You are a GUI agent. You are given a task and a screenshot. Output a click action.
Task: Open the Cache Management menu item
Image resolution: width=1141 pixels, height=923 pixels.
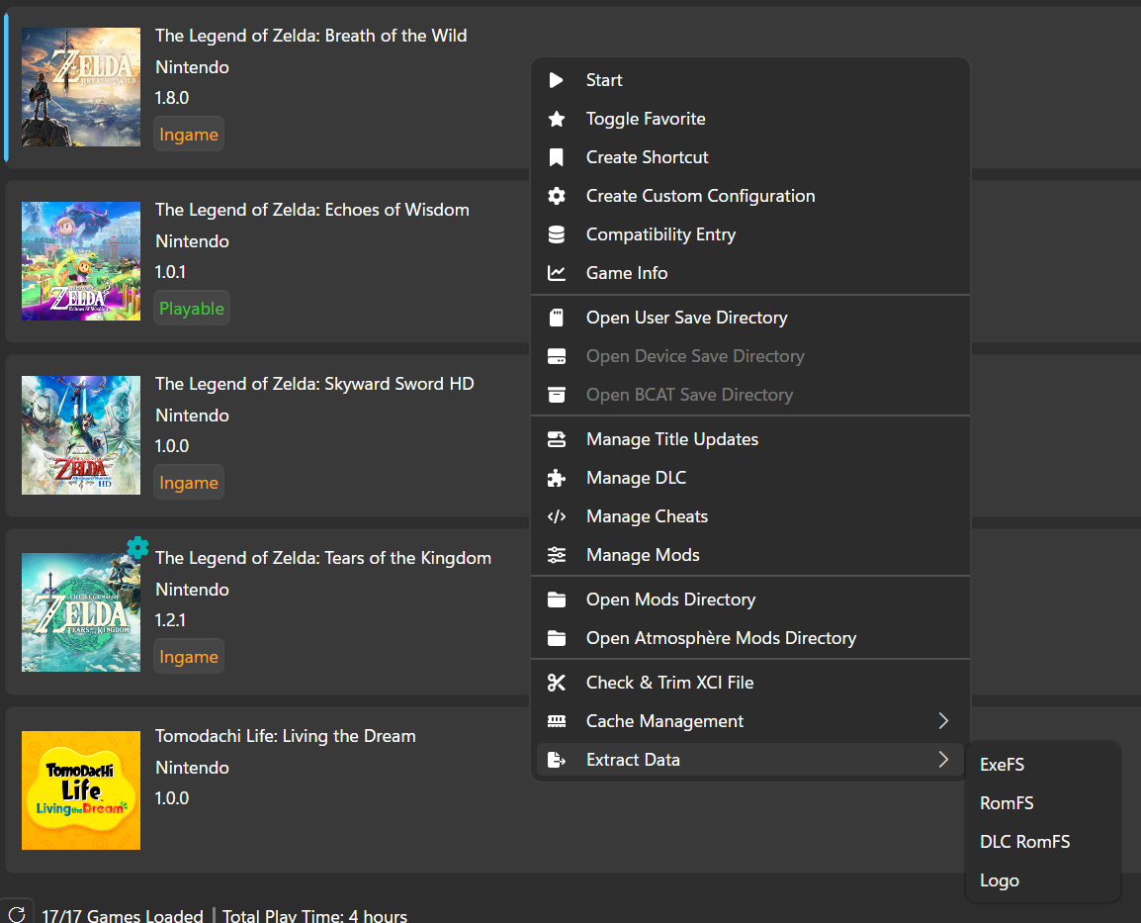(750, 720)
